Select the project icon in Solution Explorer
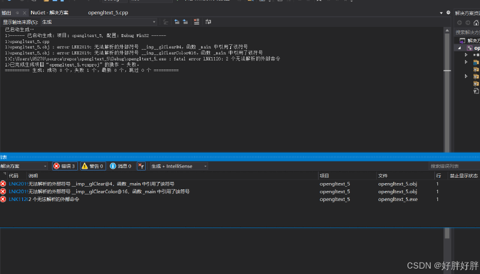 470,48
